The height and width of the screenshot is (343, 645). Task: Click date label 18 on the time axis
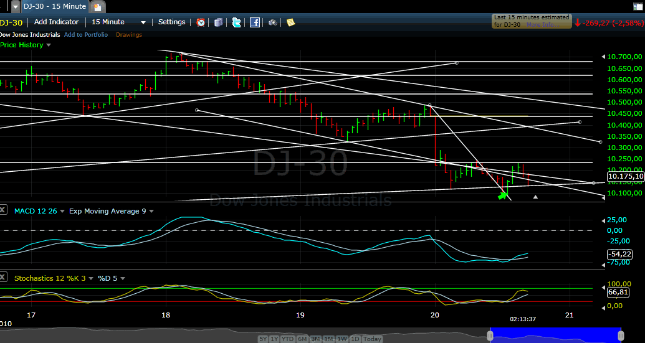(166, 315)
